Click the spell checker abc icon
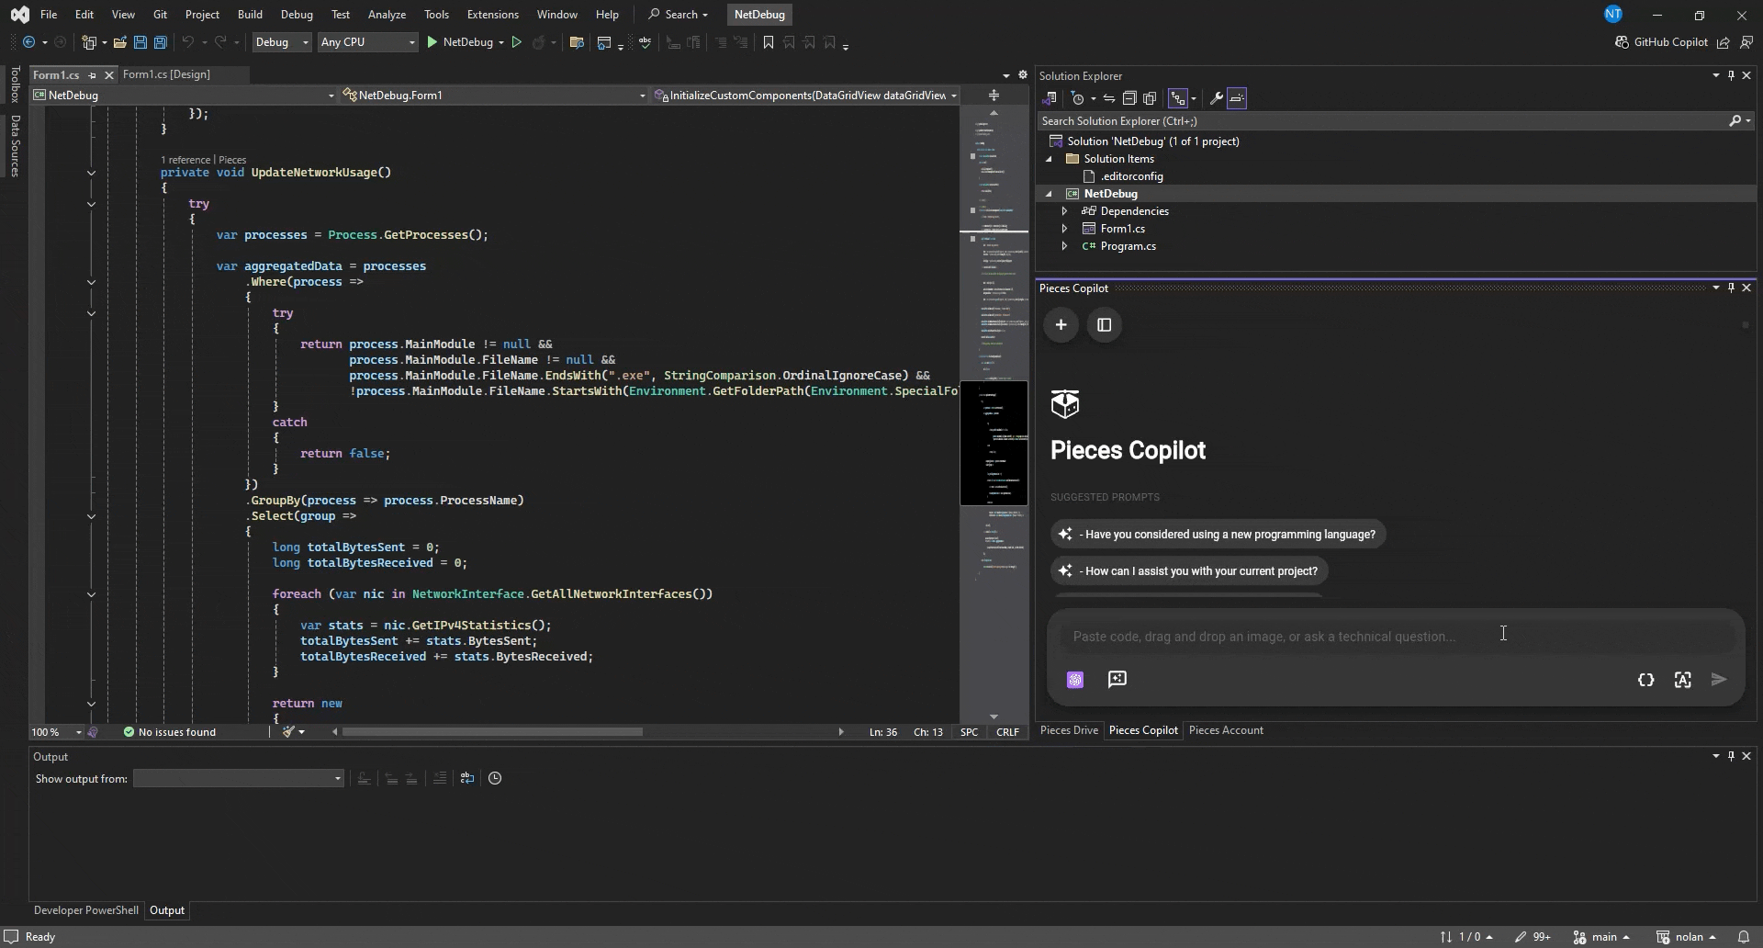Image resolution: width=1763 pixels, height=948 pixels. (646, 42)
